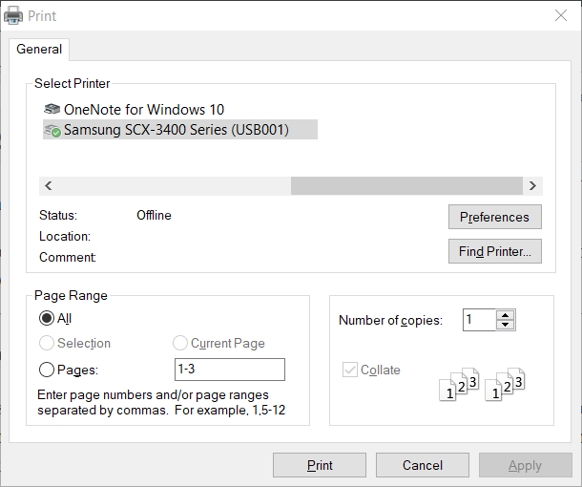Click the right arrow of printer list scrollbar
Viewport: 582px width, 487px height.
(x=532, y=186)
